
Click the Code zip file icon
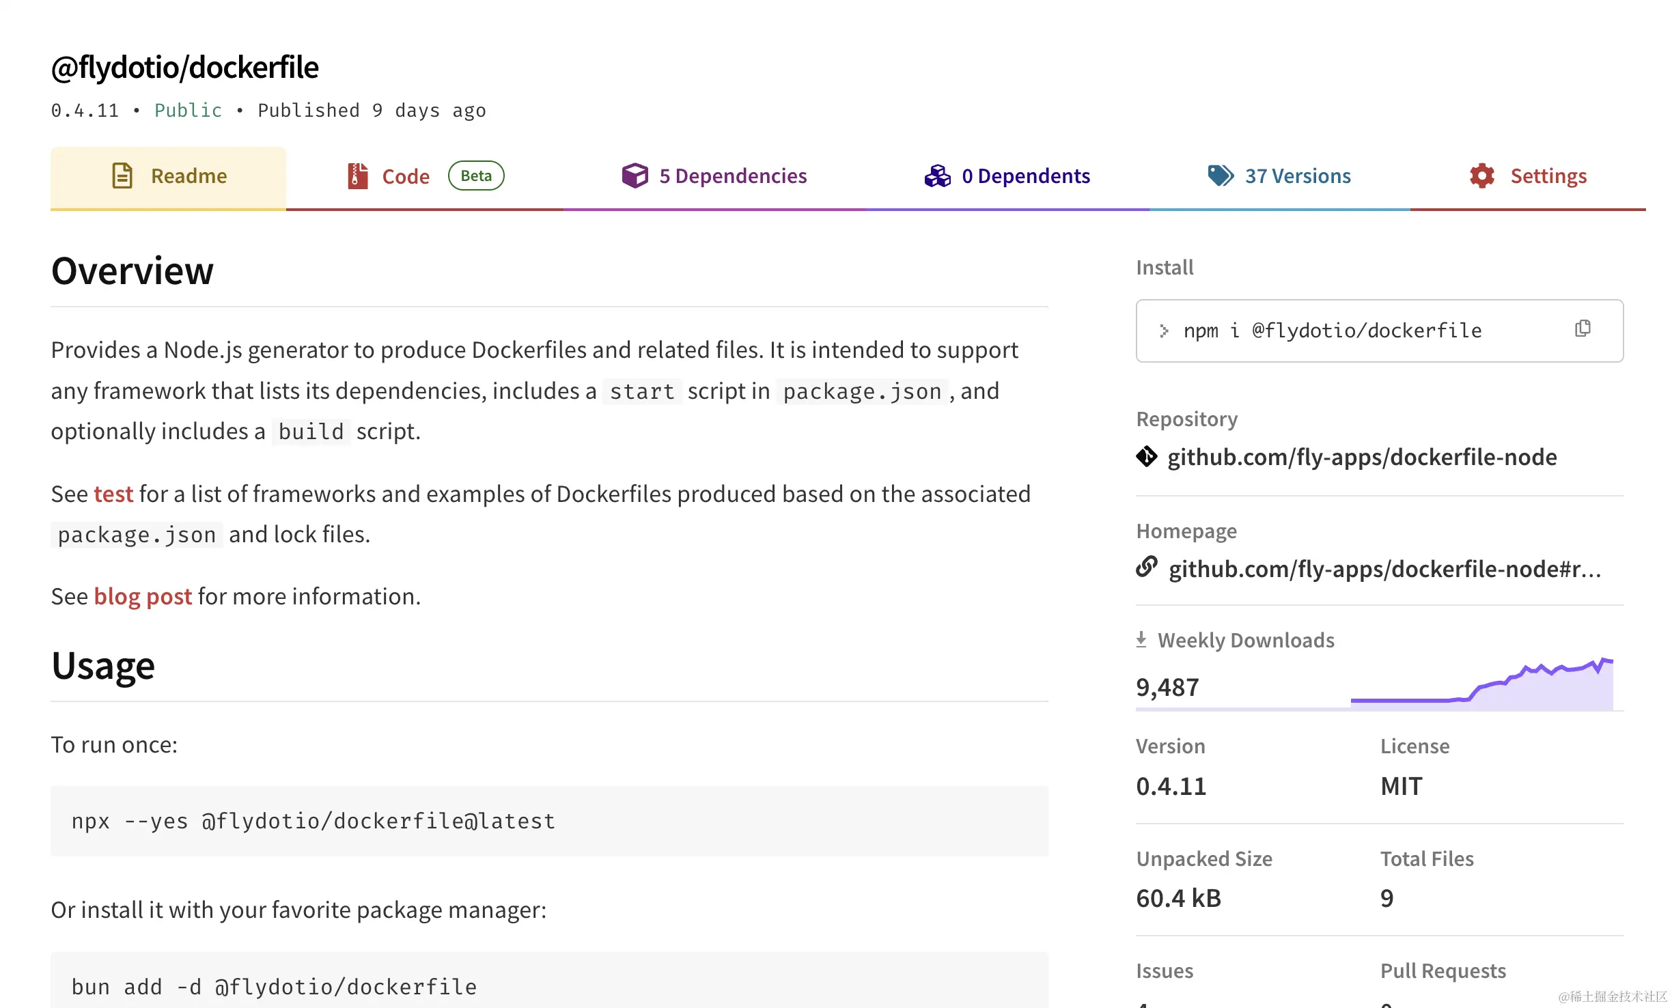[x=357, y=176]
